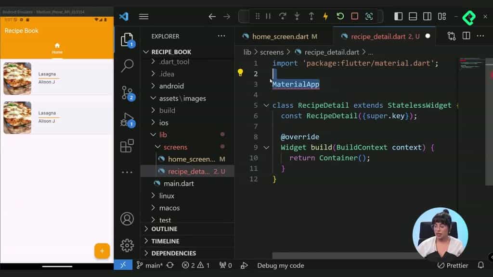Open errors and warnings problems count
This screenshot has height=277, width=493.
[x=195, y=265]
